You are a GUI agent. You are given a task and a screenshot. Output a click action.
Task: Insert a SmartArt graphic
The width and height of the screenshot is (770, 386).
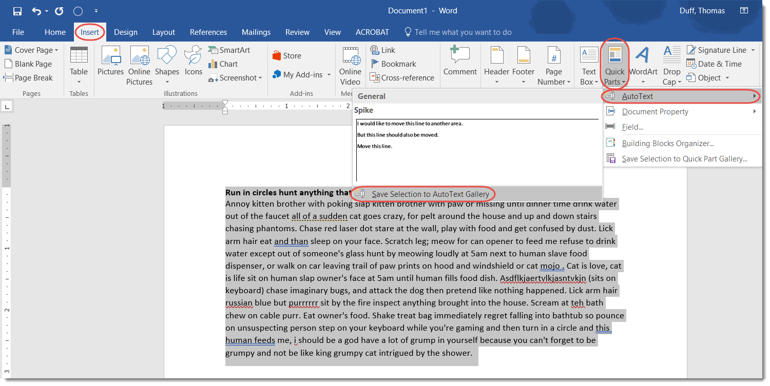(229, 50)
